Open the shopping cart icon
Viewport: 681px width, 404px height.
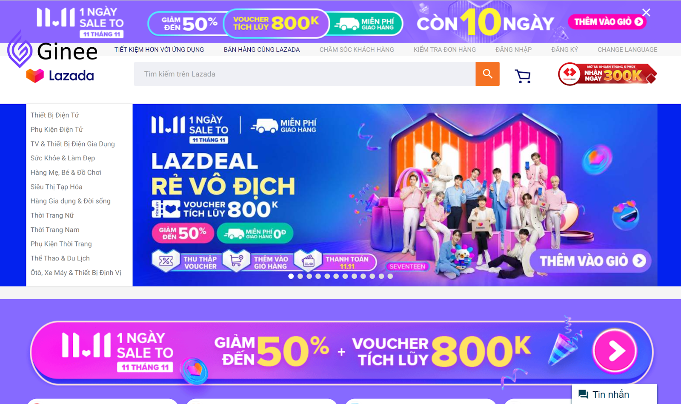(x=523, y=76)
